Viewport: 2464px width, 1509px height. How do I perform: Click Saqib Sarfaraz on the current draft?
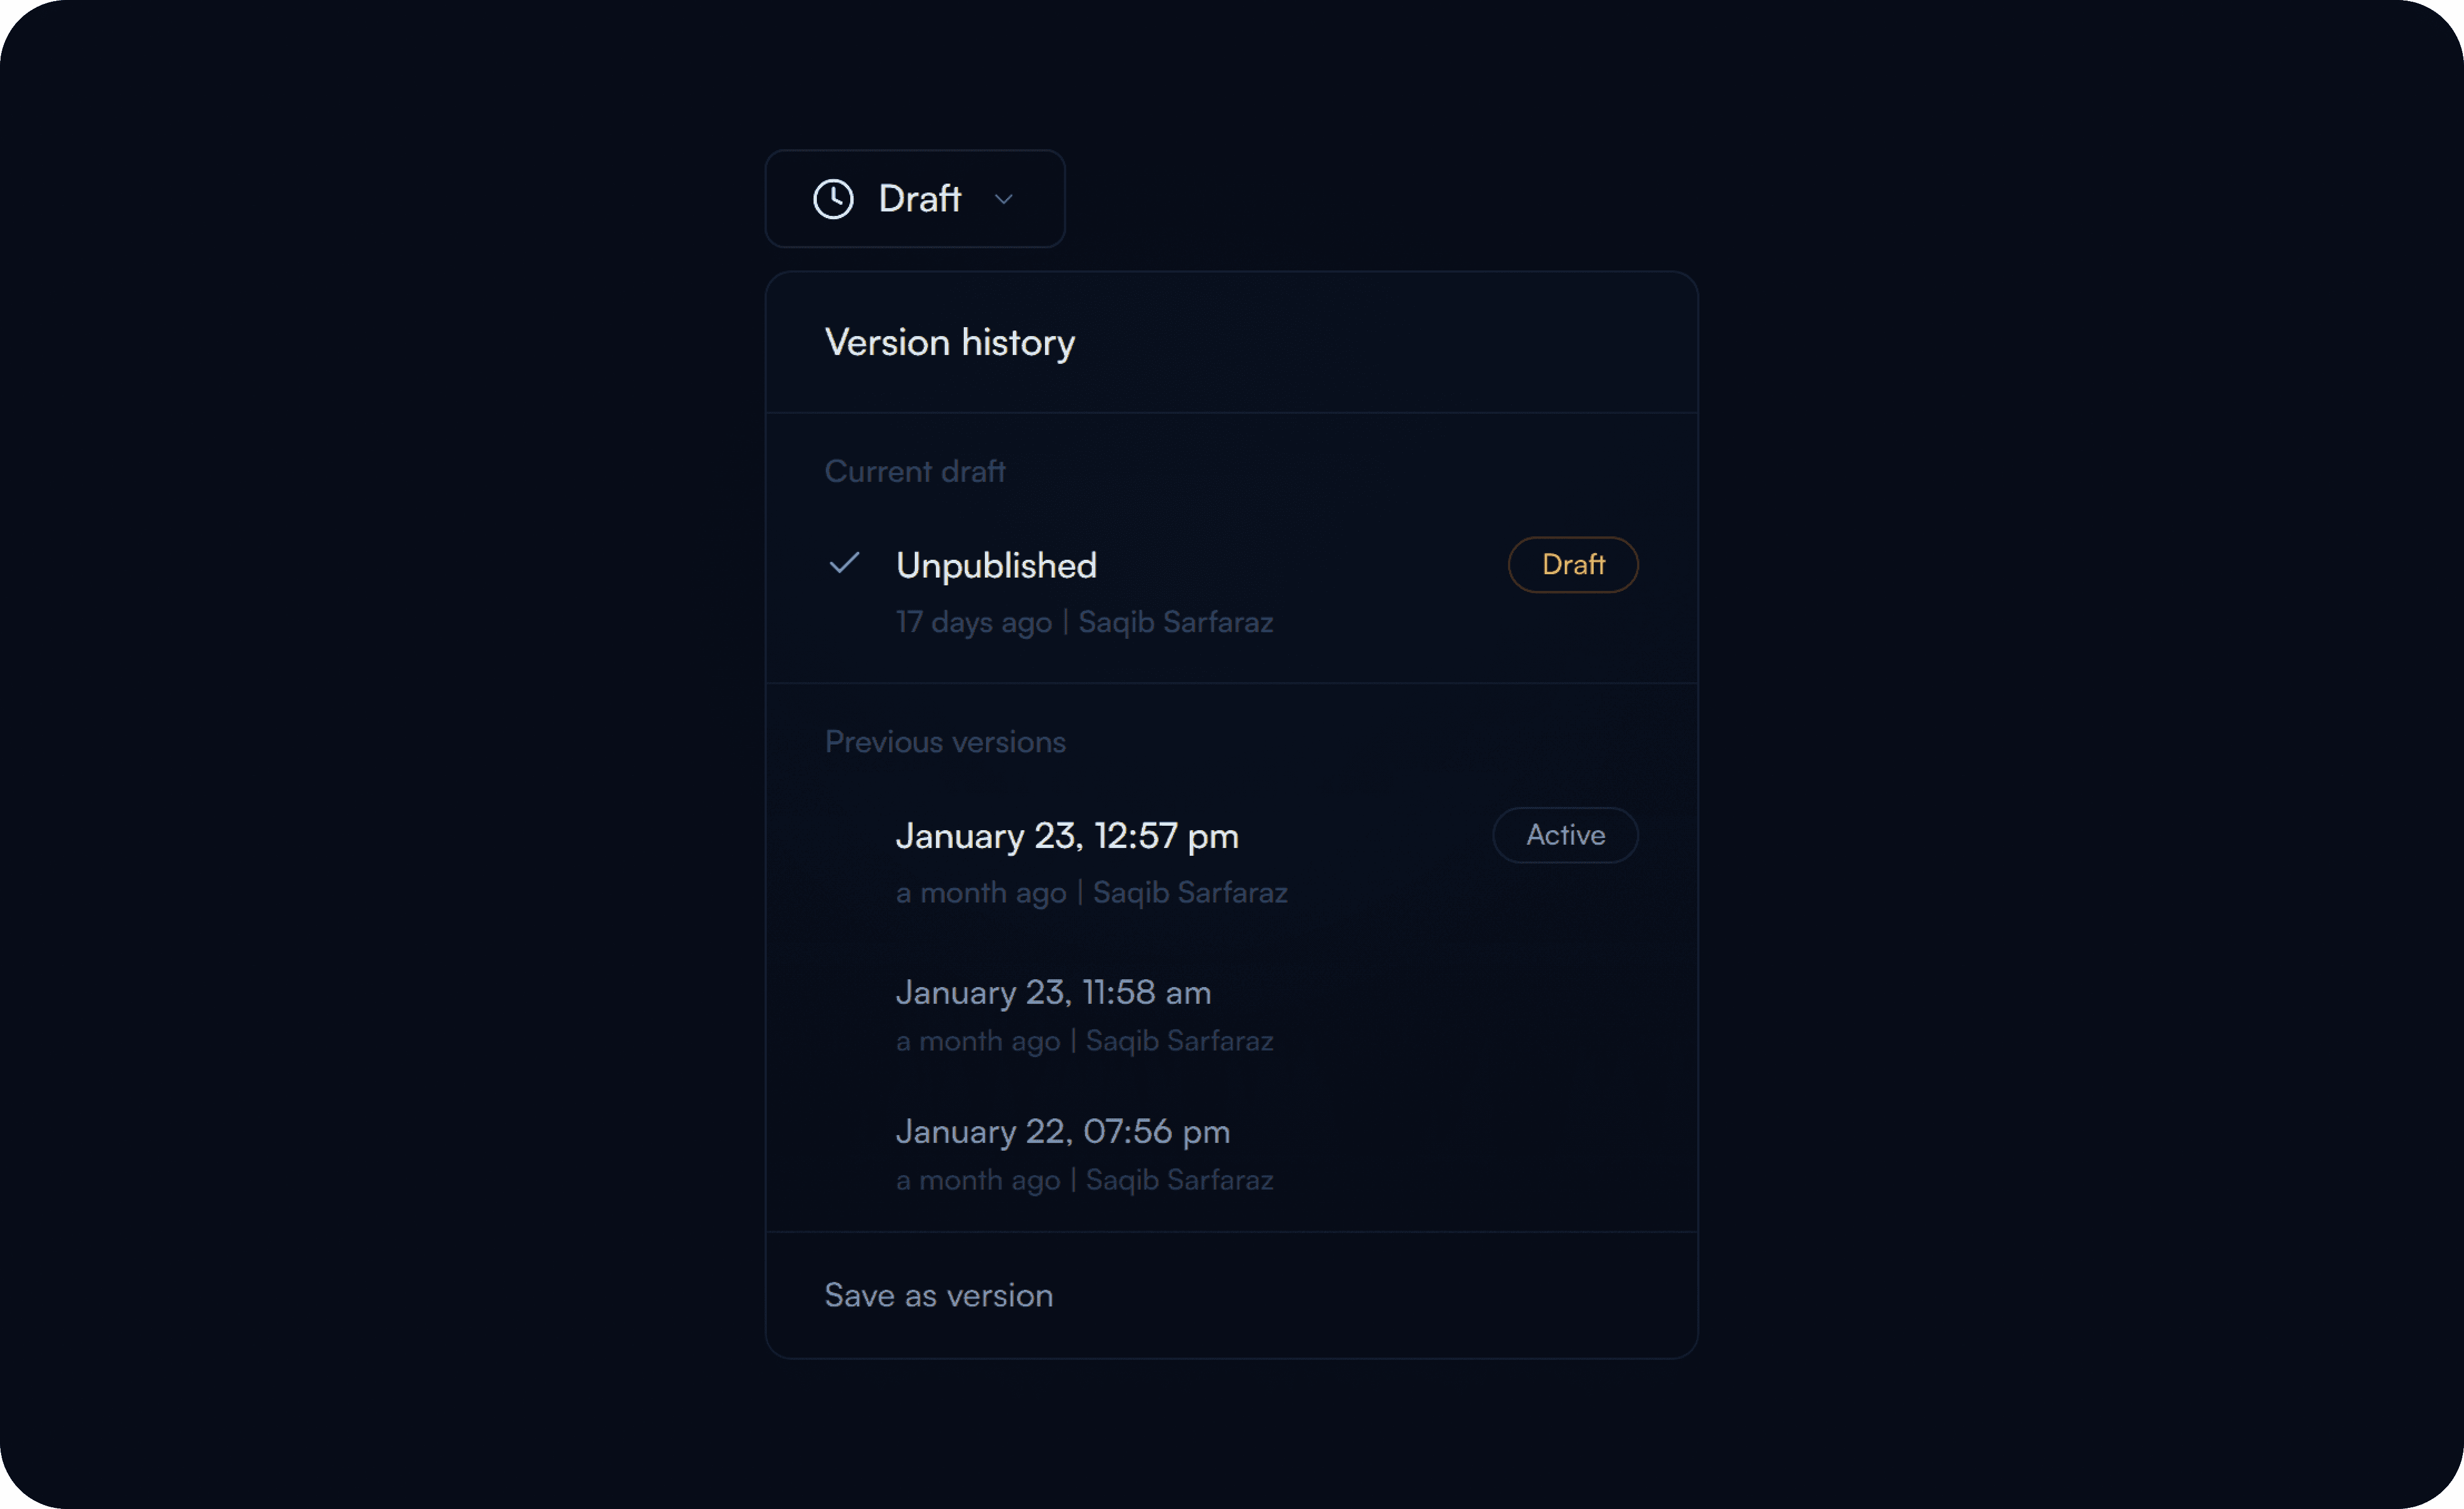click(1175, 622)
